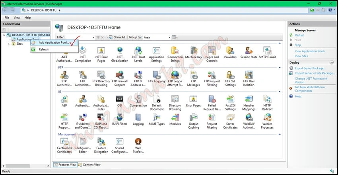Viewport: 338px width, 175px height.
Task: Click the address bar DESKTOP-1D5TFTU breadcrumb
Action: [44, 10]
